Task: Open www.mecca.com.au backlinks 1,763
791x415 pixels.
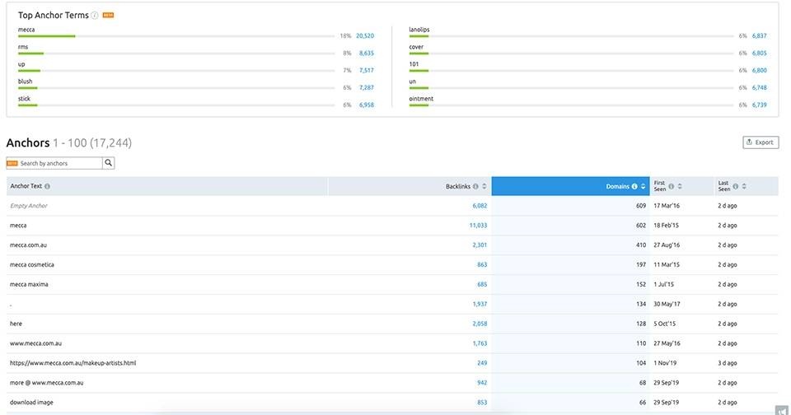Action: (x=480, y=343)
